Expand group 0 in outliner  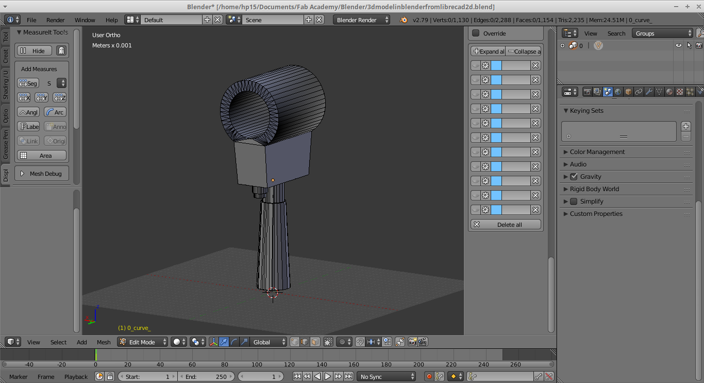(563, 45)
